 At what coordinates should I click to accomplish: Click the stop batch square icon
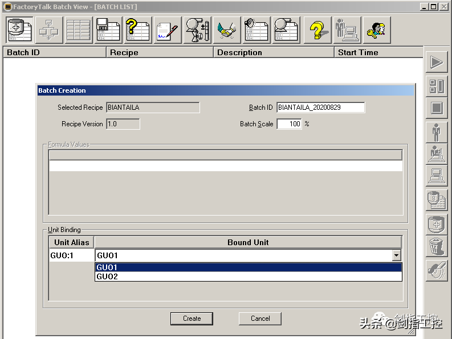pyautogui.click(x=437, y=108)
